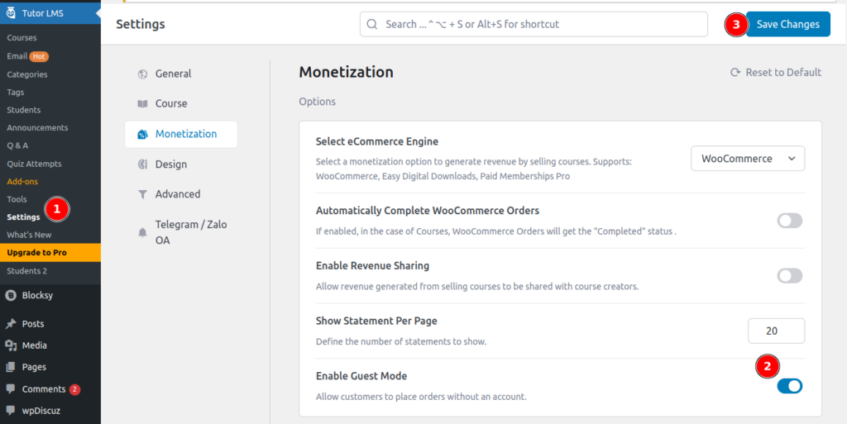Click the search magnifier icon
The width and height of the screenshot is (847, 424).
tap(372, 25)
